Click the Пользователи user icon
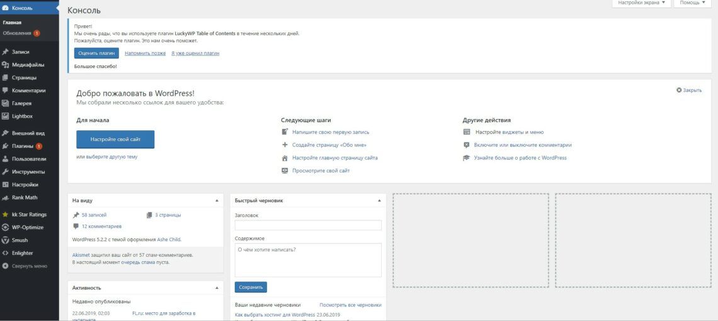Screen dimensions: 718x321 [x=6, y=159]
